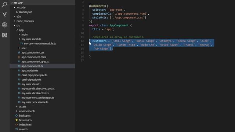The height and width of the screenshot is (132, 235).
Task: Collapse the .vscode folder
Action: 15,7
